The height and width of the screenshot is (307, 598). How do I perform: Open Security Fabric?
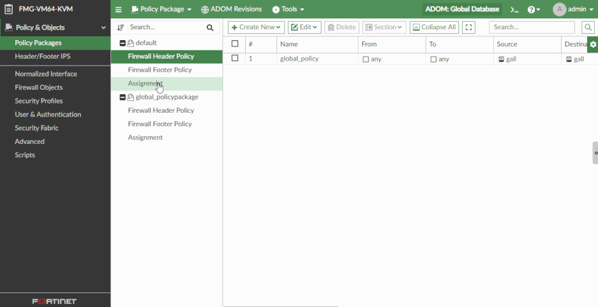(x=56, y=128)
